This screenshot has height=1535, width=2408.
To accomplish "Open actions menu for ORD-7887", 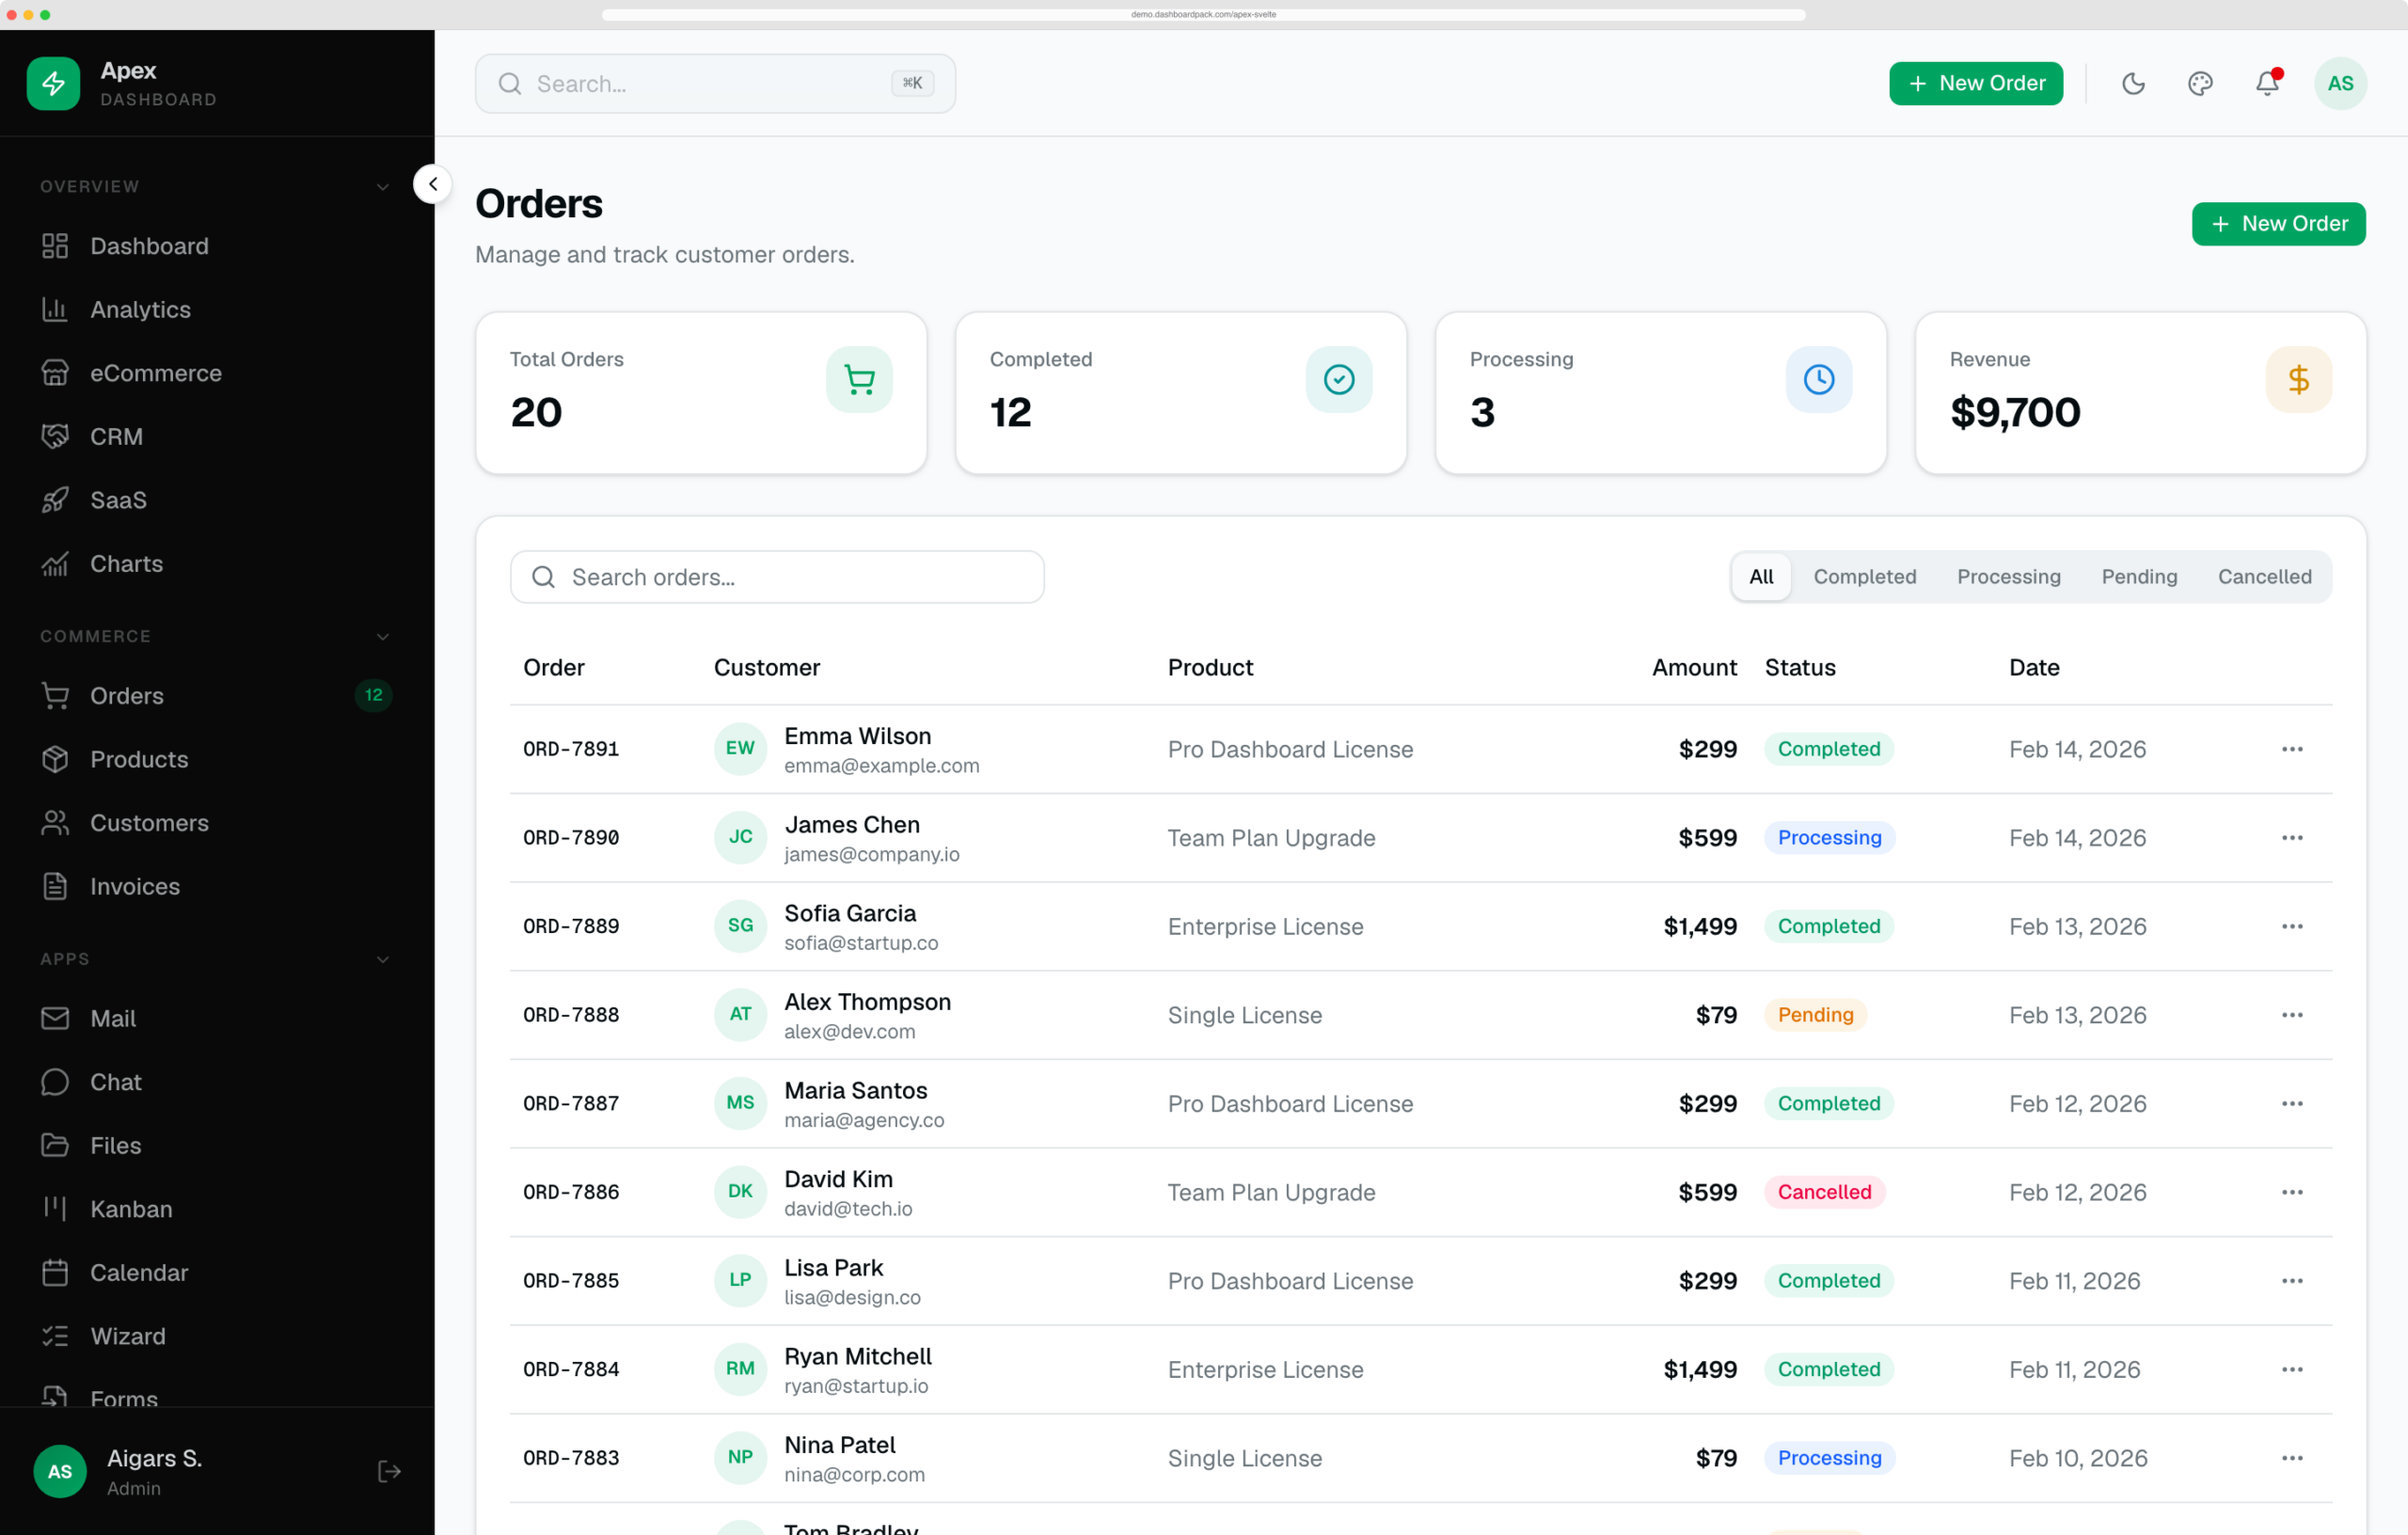I will 2292,1104.
